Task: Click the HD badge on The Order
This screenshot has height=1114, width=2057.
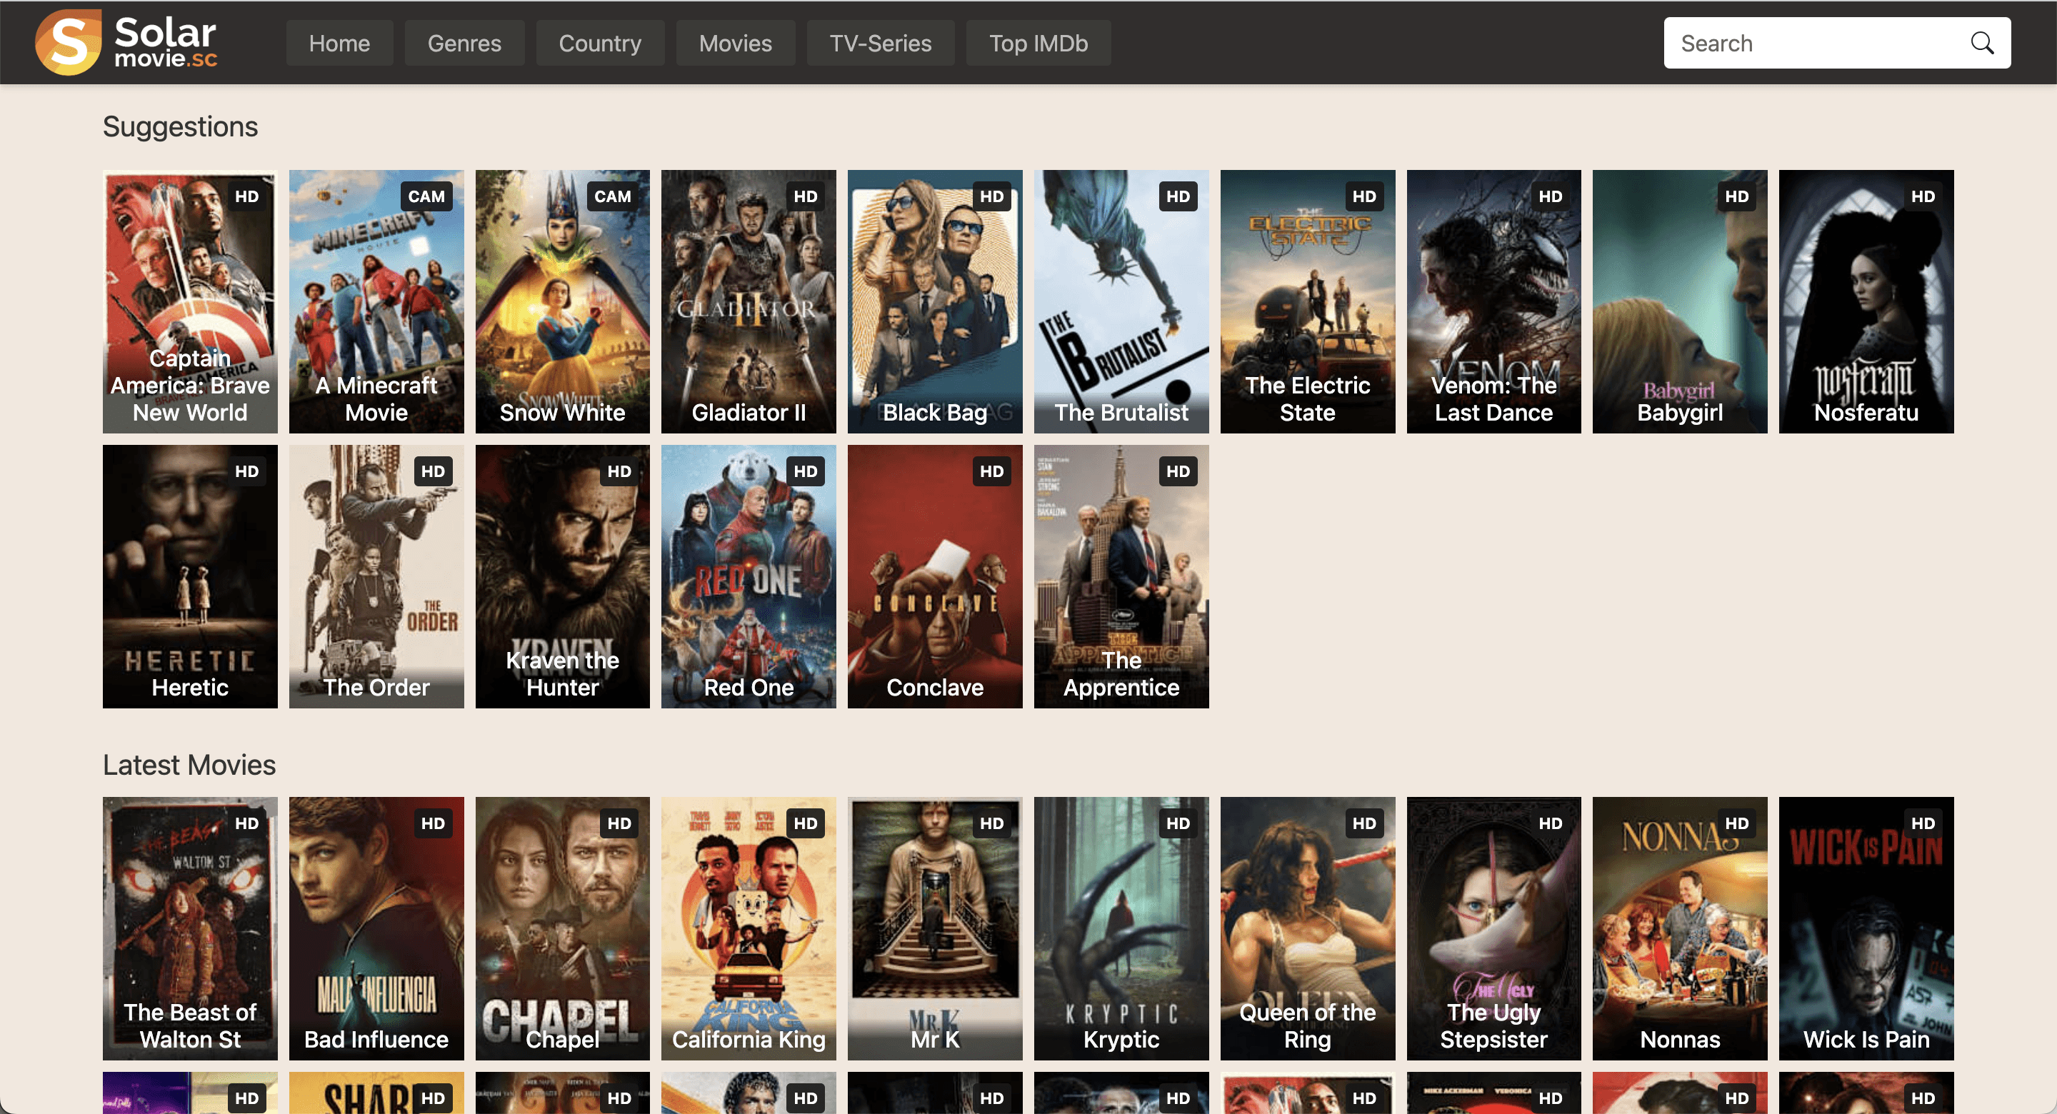Action: click(433, 471)
